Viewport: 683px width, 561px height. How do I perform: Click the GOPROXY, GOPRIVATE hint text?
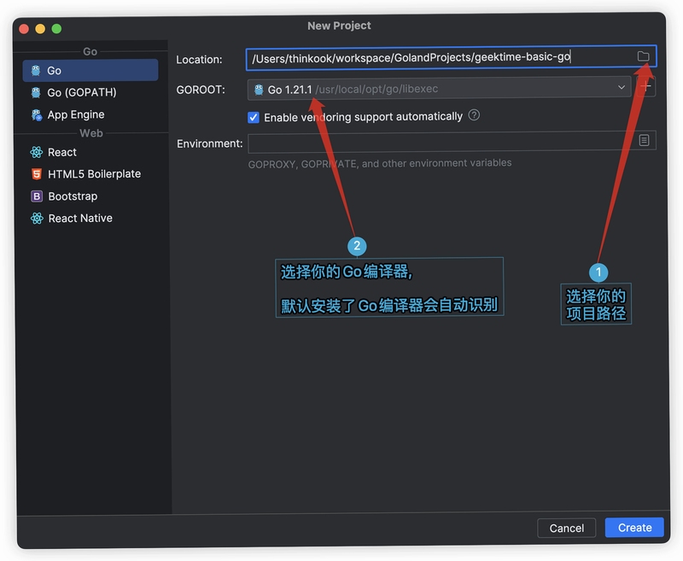pos(380,163)
